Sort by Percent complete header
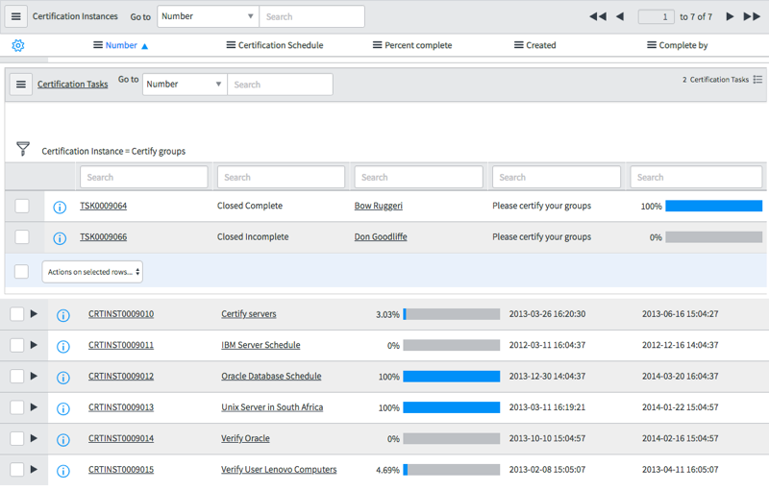769x491 pixels. click(418, 45)
